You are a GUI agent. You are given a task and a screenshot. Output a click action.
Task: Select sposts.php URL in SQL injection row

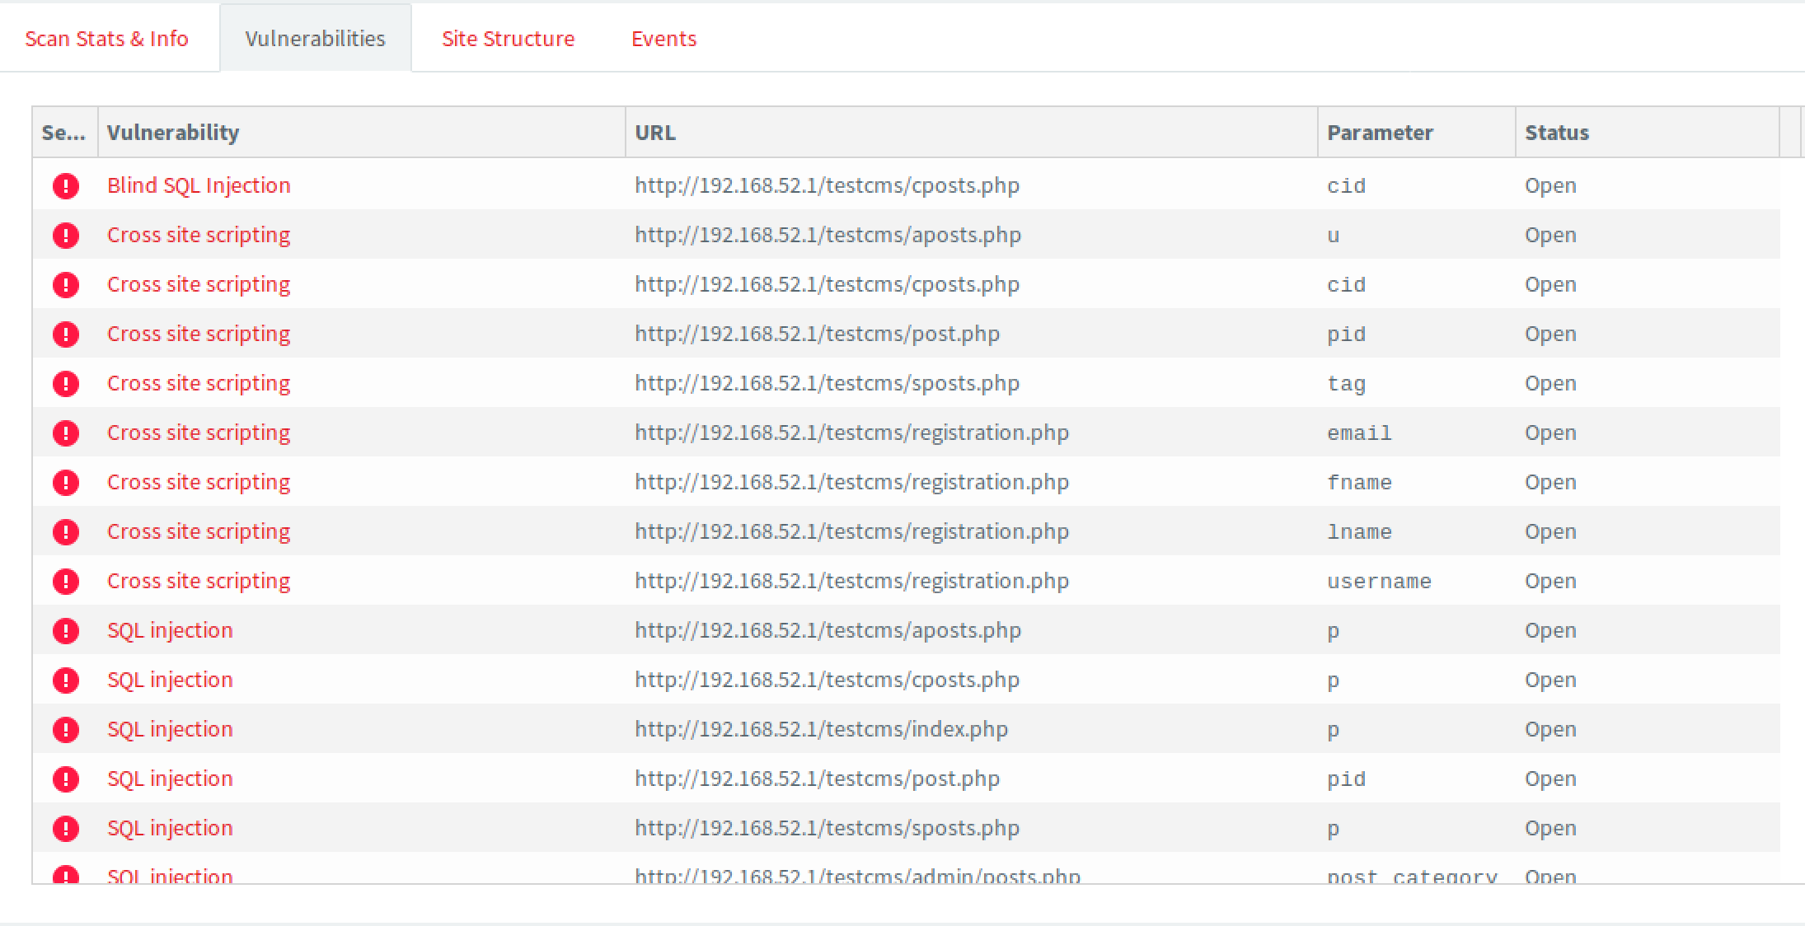[827, 828]
